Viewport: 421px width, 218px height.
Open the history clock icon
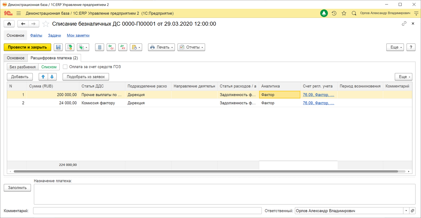pyautogui.click(x=334, y=13)
